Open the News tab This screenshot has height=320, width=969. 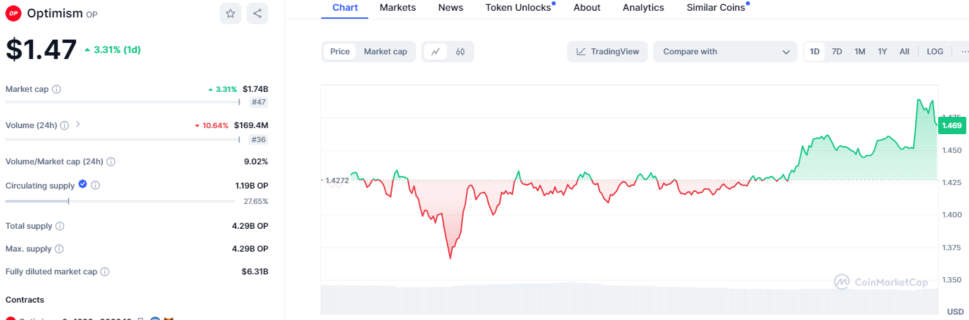click(x=450, y=8)
